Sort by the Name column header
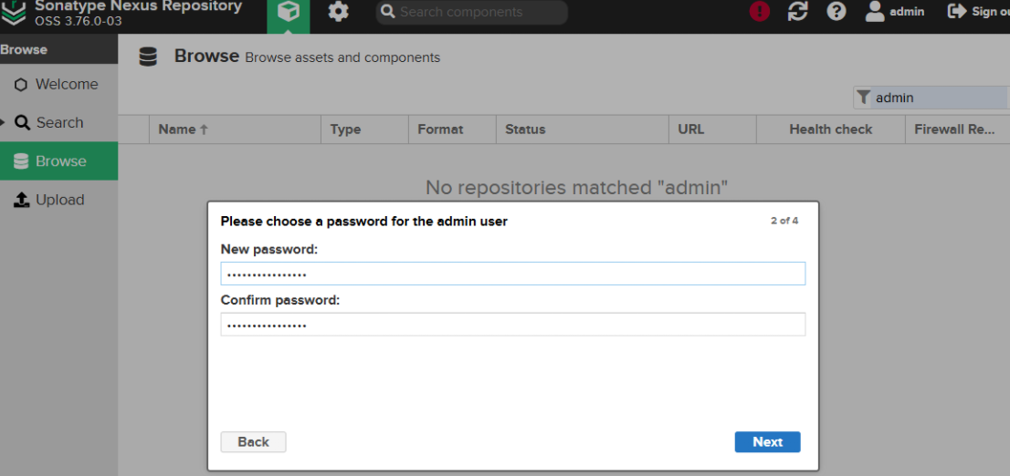 (x=235, y=129)
